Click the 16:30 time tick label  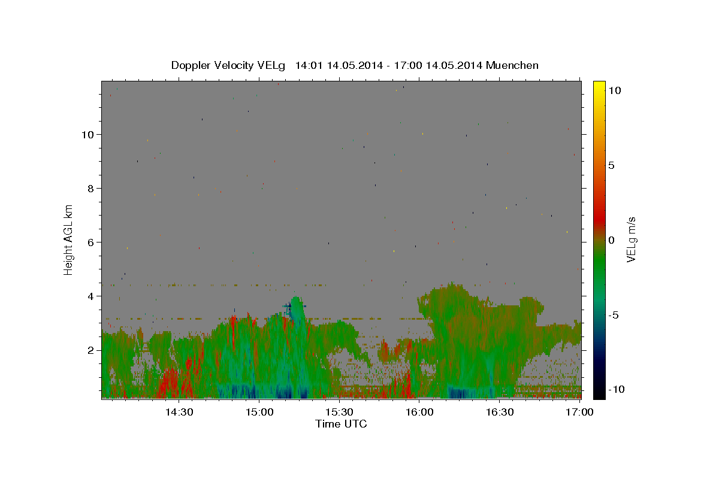tap(500, 412)
